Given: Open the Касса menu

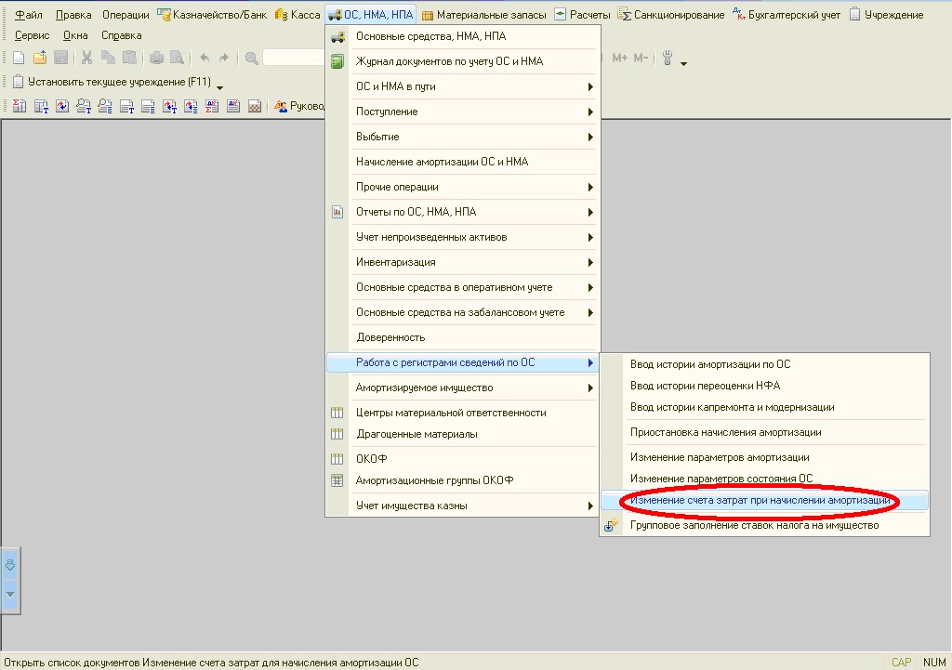Looking at the screenshot, I should pos(297,15).
